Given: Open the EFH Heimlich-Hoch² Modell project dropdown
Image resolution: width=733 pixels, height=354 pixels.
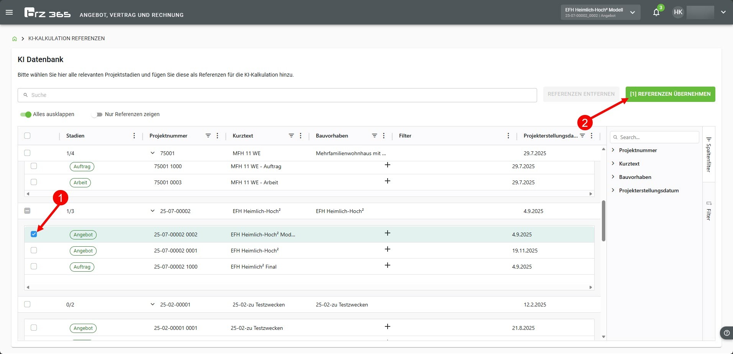Looking at the screenshot, I should pos(600,12).
